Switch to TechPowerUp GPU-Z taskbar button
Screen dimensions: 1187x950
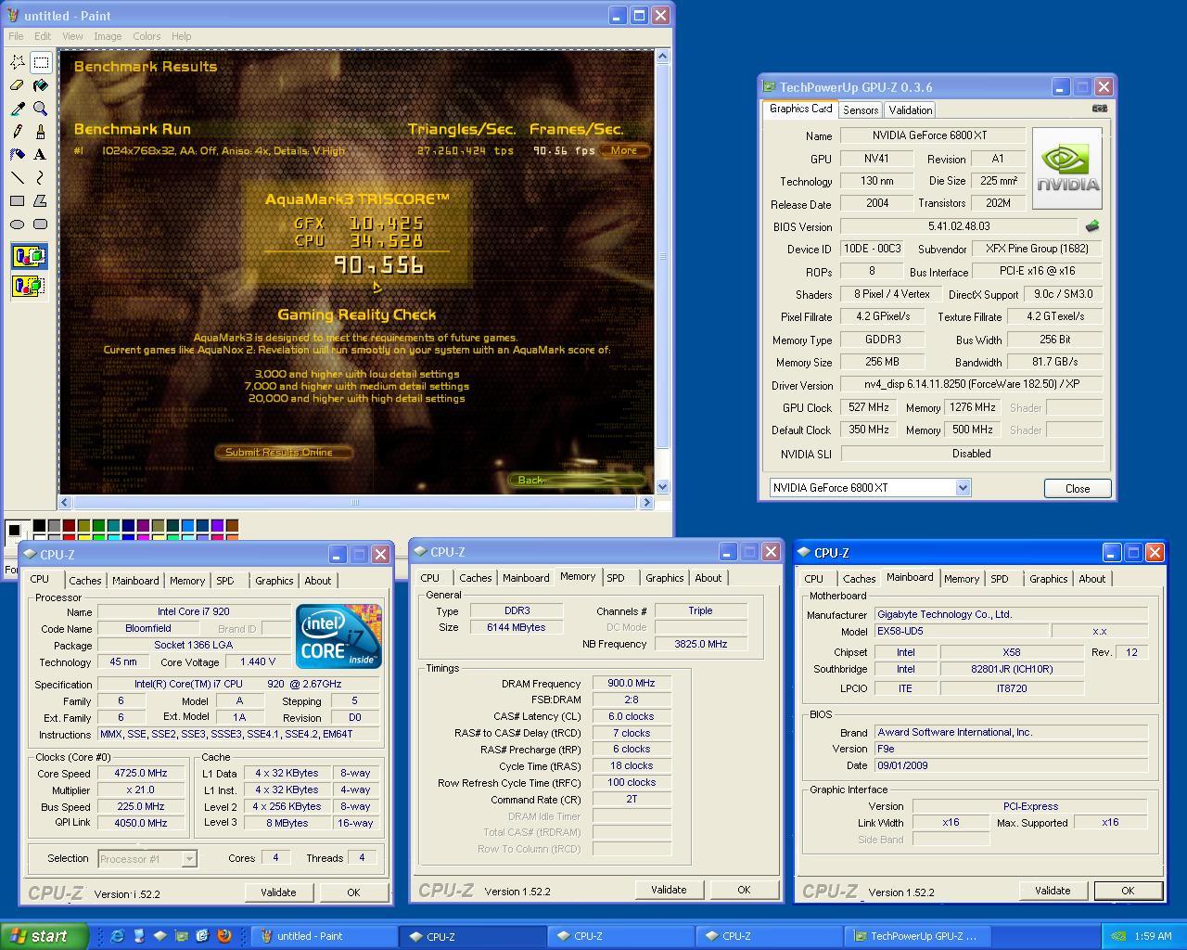click(917, 936)
